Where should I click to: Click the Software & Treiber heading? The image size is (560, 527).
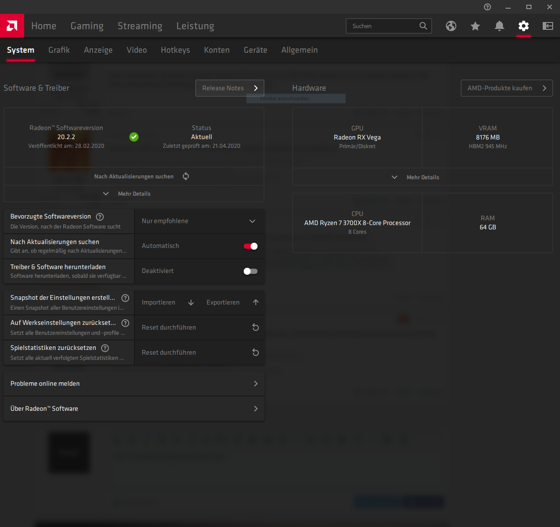pyautogui.click(x=36, y=88)
